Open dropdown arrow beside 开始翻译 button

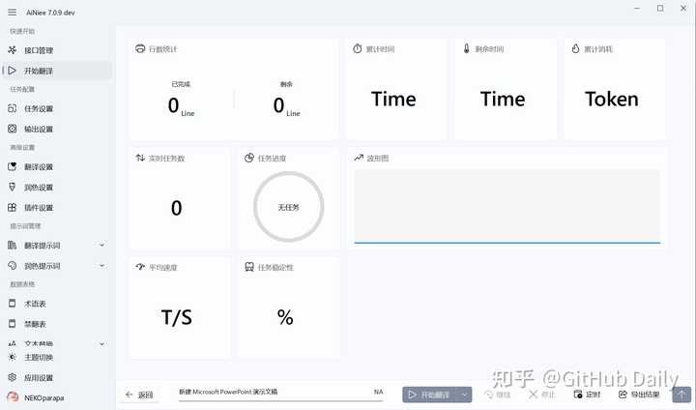(x=465, y=395)
